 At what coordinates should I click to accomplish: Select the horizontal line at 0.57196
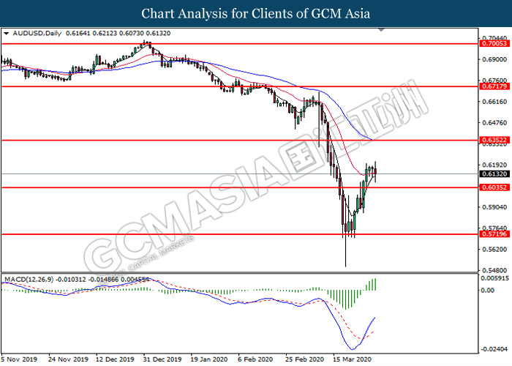pyautogui.click(x=240, y=234)
